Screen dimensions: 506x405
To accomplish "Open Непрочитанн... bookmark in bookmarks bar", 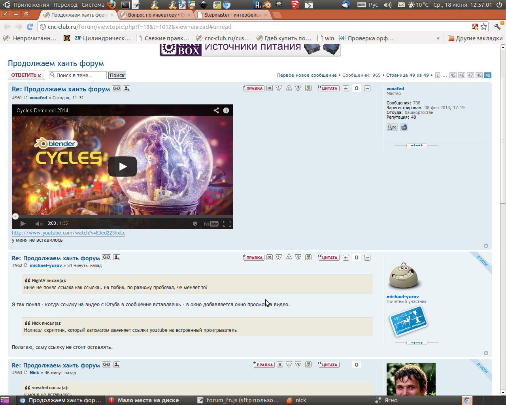I will 30,38.
